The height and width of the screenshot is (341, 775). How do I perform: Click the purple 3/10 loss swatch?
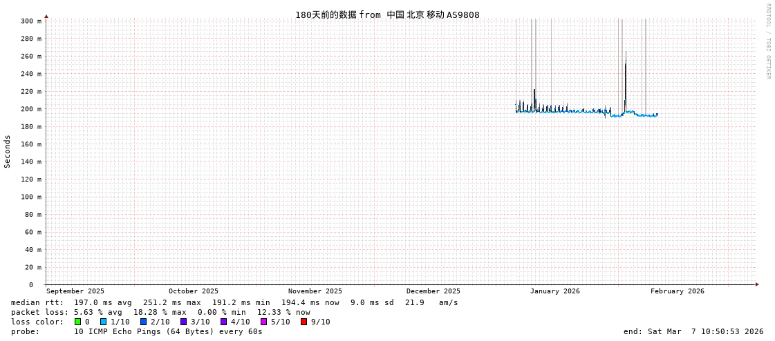[x=184, y=322]
